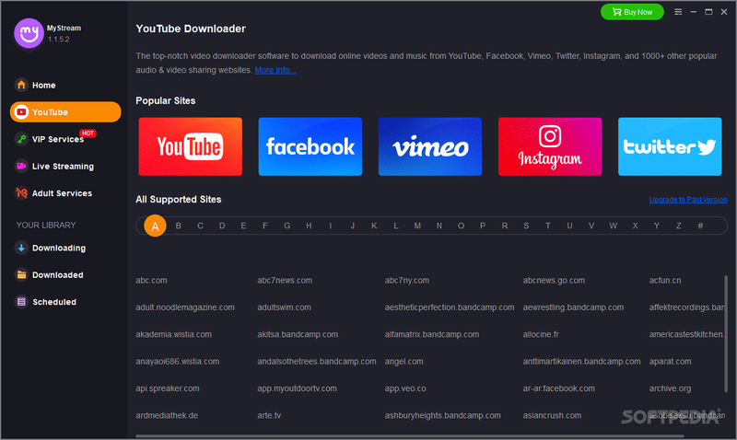Image resolution: width=737 pixels, height=440 pixels.
Task: Filter supported sites by letter K
Action: (374, 226)
